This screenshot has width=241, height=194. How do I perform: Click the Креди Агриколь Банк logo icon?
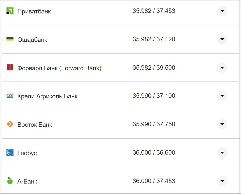10,96
